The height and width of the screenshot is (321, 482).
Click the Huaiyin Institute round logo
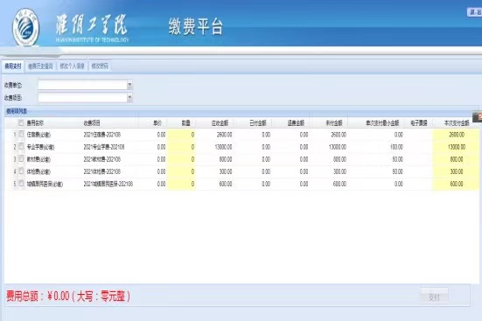26,28
